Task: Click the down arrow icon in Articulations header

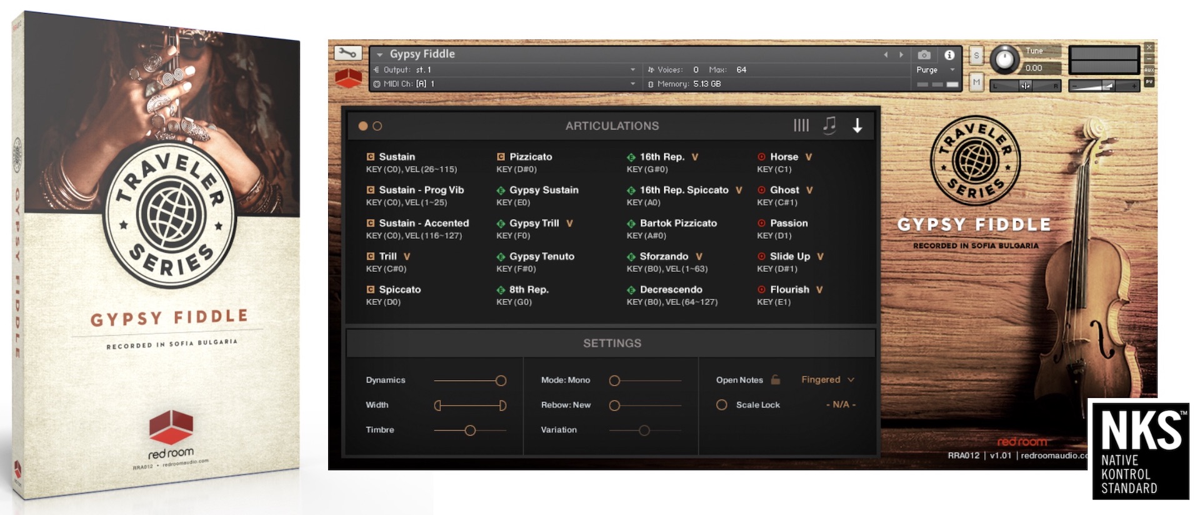Action: pos(857,126)
